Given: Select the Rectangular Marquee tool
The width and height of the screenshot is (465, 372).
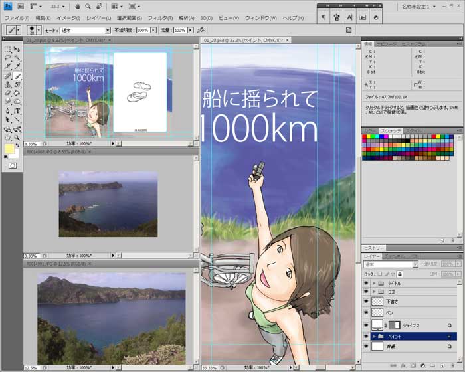Looking at the screenshot, I should click(7, 49).
